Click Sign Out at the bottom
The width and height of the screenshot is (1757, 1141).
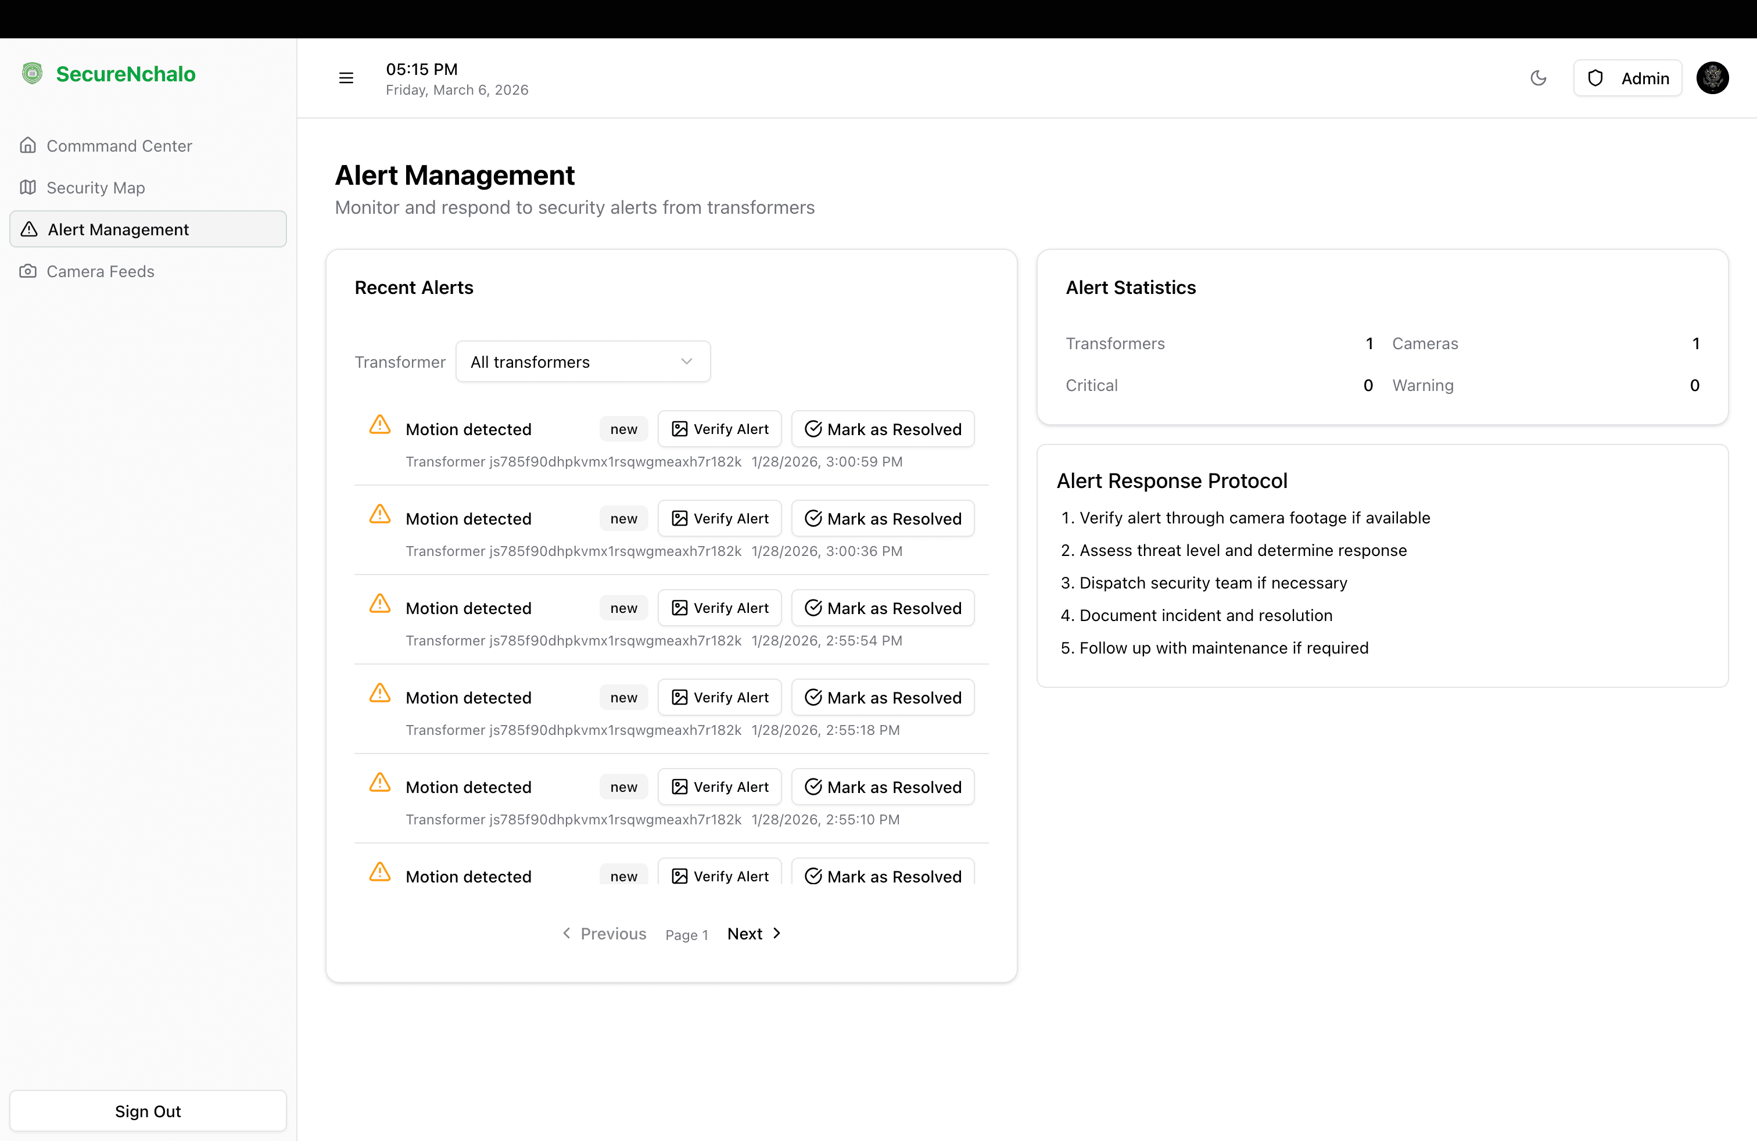pos(148,1111)
